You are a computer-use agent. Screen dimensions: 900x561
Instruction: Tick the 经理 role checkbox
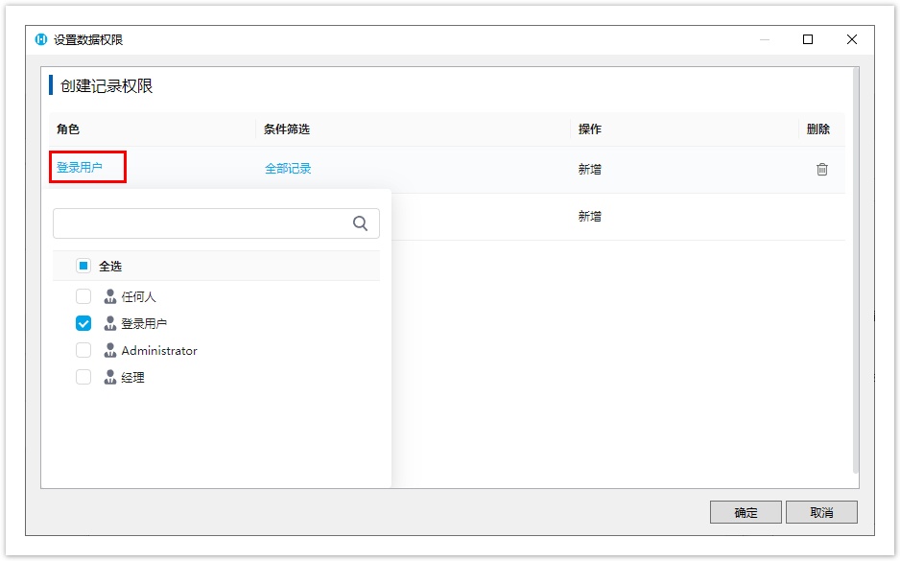point(83,378)
